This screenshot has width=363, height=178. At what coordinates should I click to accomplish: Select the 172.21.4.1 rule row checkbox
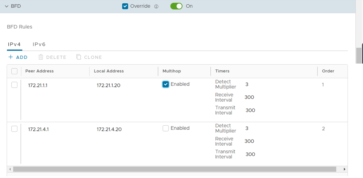click(x=15, y=129)
